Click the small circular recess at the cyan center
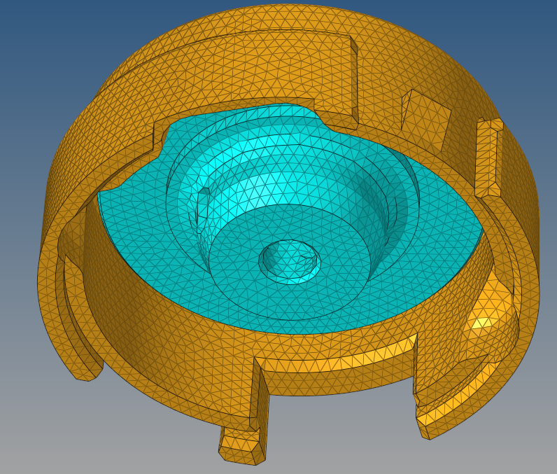This screenshot has height=474, width=557. click(290, 261)
